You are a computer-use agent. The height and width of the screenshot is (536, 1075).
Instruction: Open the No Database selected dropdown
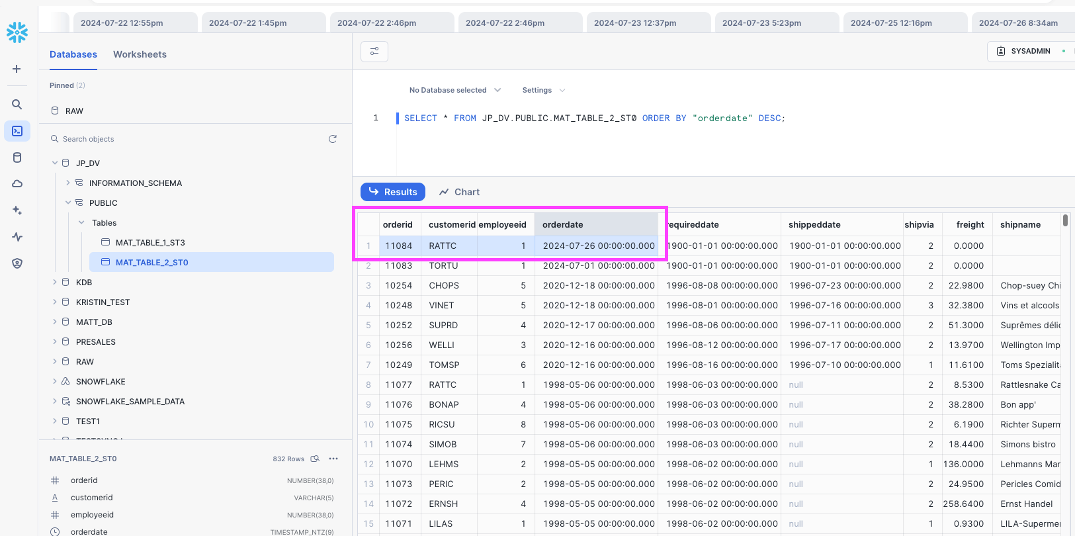point(454,90)
